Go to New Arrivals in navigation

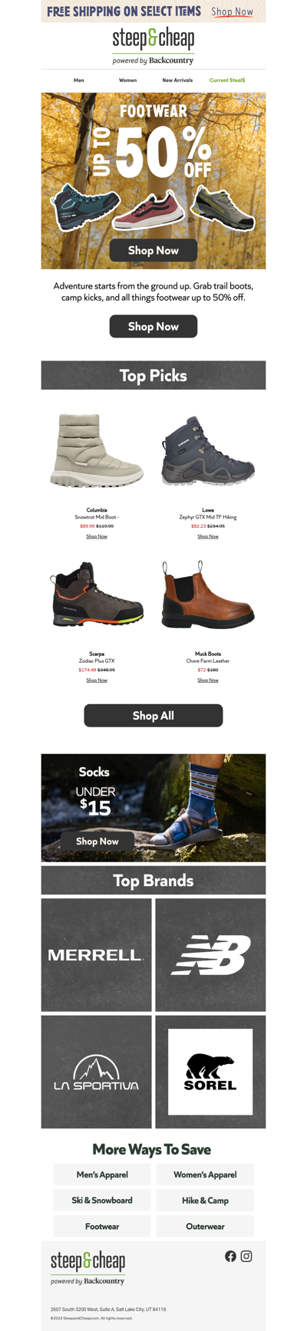[x=177, y=80]
